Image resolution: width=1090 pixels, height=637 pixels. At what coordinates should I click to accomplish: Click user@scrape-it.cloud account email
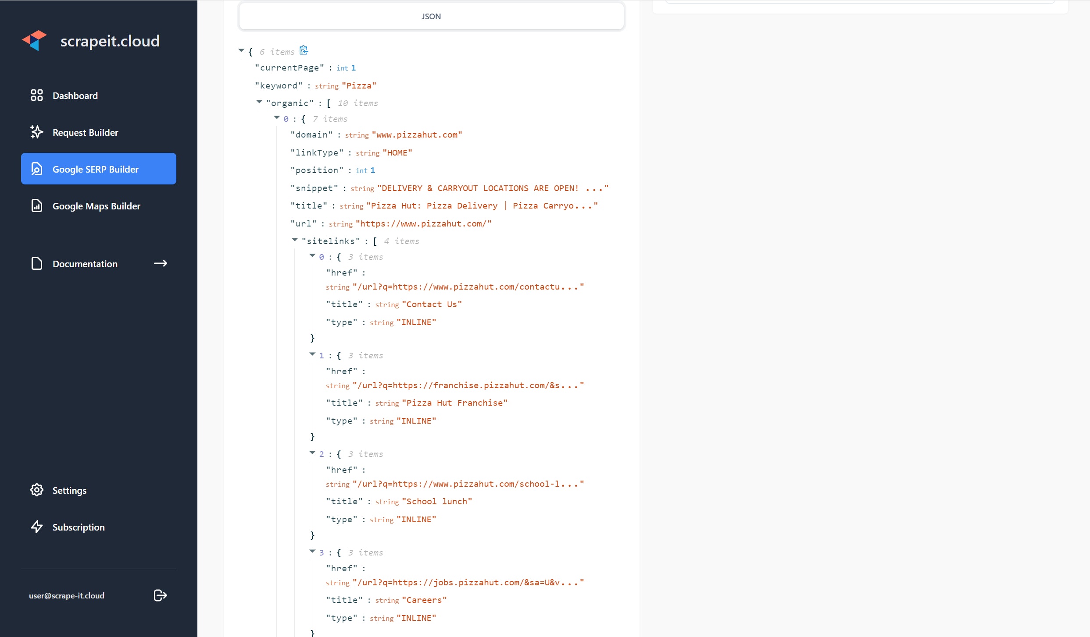pos(67,595)
